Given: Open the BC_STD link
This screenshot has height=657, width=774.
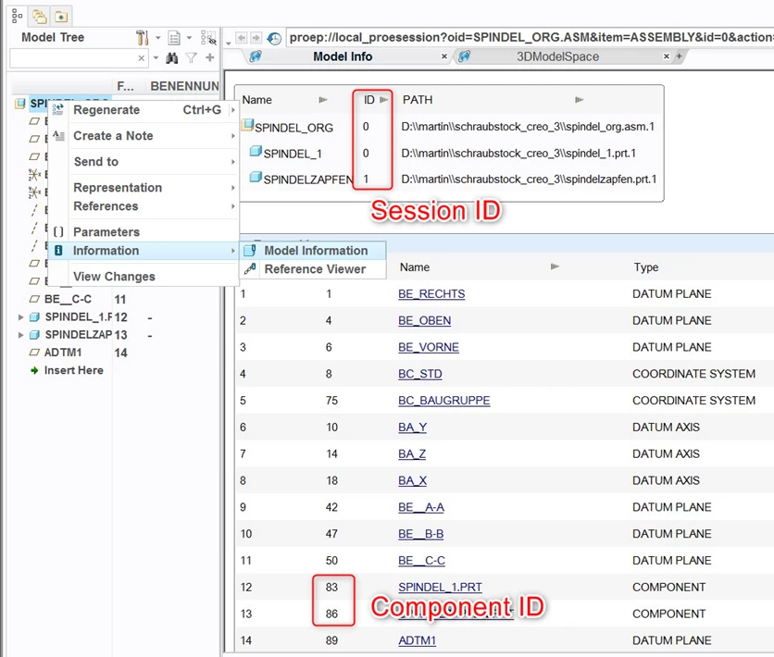Looking at the screenshot, I should (x=420, y=374).
